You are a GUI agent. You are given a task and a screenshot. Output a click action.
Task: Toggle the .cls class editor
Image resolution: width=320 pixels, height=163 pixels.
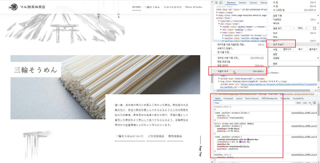tap(304, 103)
